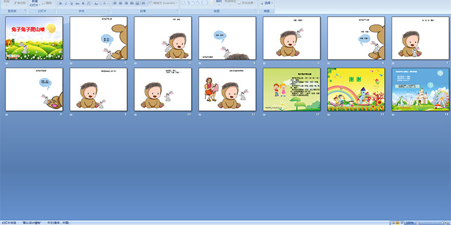This screenshot has height=225, width=451.
Task: Open Paragraph (段落) group dialog launcher
Action: 177,11
